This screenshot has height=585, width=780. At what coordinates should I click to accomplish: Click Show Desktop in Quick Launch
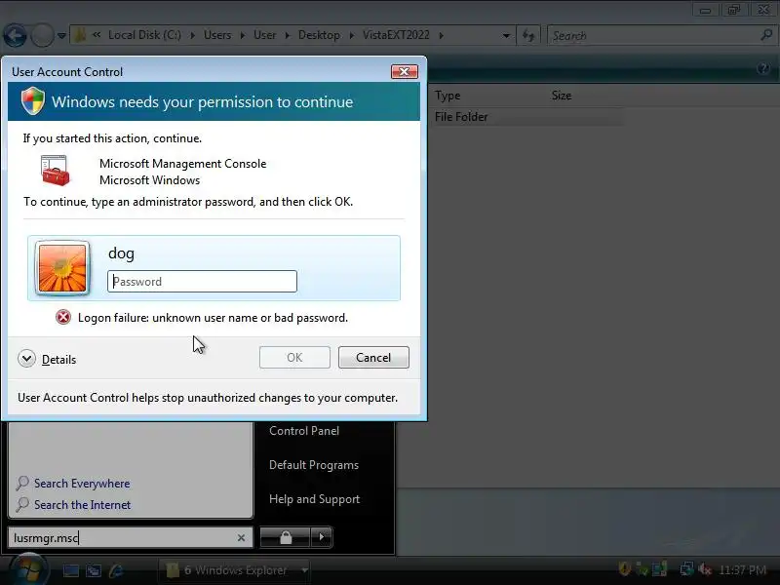click(70, 570)
